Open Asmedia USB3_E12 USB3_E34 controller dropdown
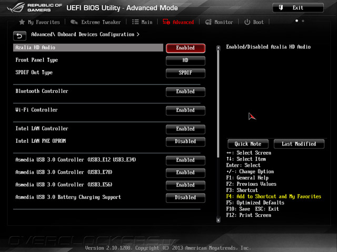The height and width of the screenshot is (252, 337). tap(185, 160)
